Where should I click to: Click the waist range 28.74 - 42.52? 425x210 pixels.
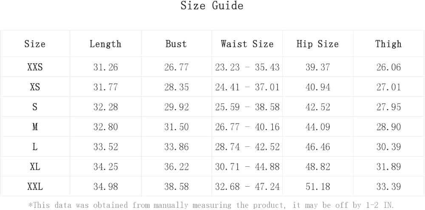(247, 147)
